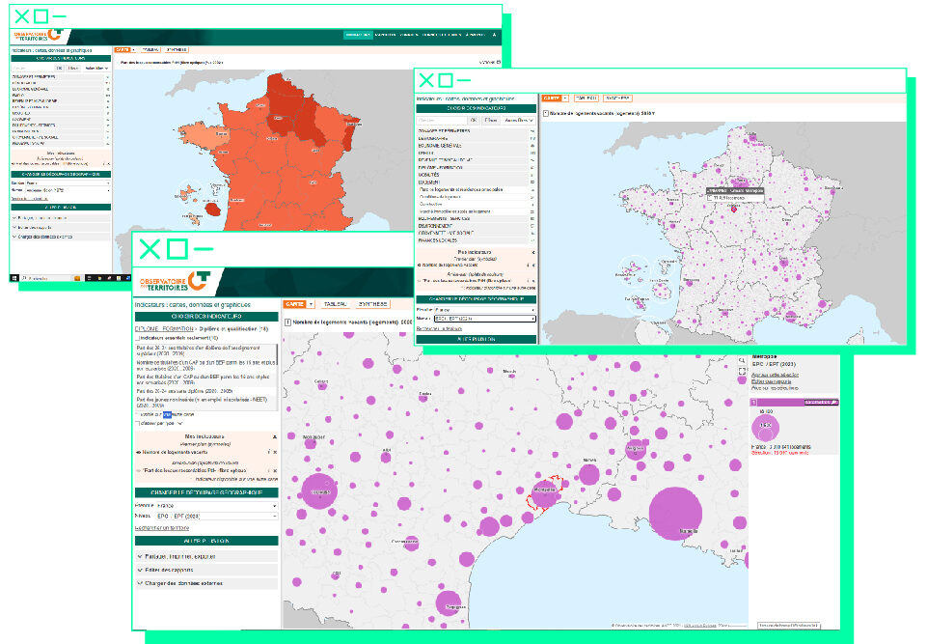Click the info icon in the right window's Mes indicateurs panel
The height and width of the screenshot is (644, 927).
pos(529,265)
